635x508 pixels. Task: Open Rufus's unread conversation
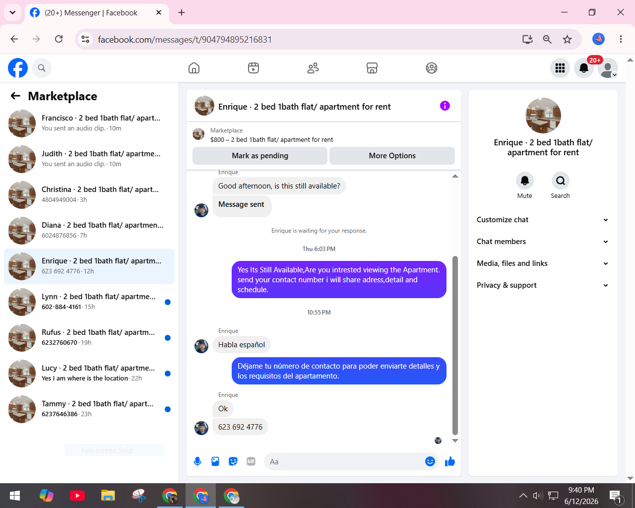tap(89, 338)
